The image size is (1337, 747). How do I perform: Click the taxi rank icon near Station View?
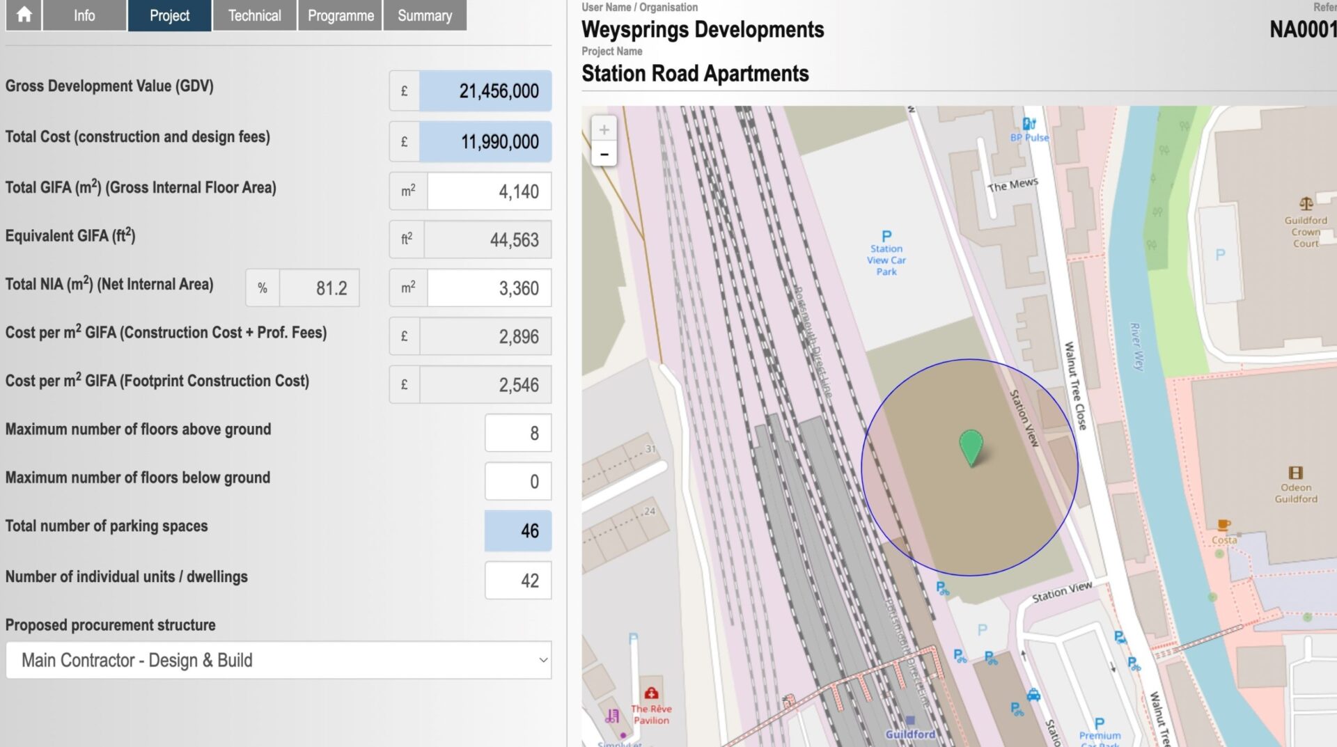[x=1035, y=694]
